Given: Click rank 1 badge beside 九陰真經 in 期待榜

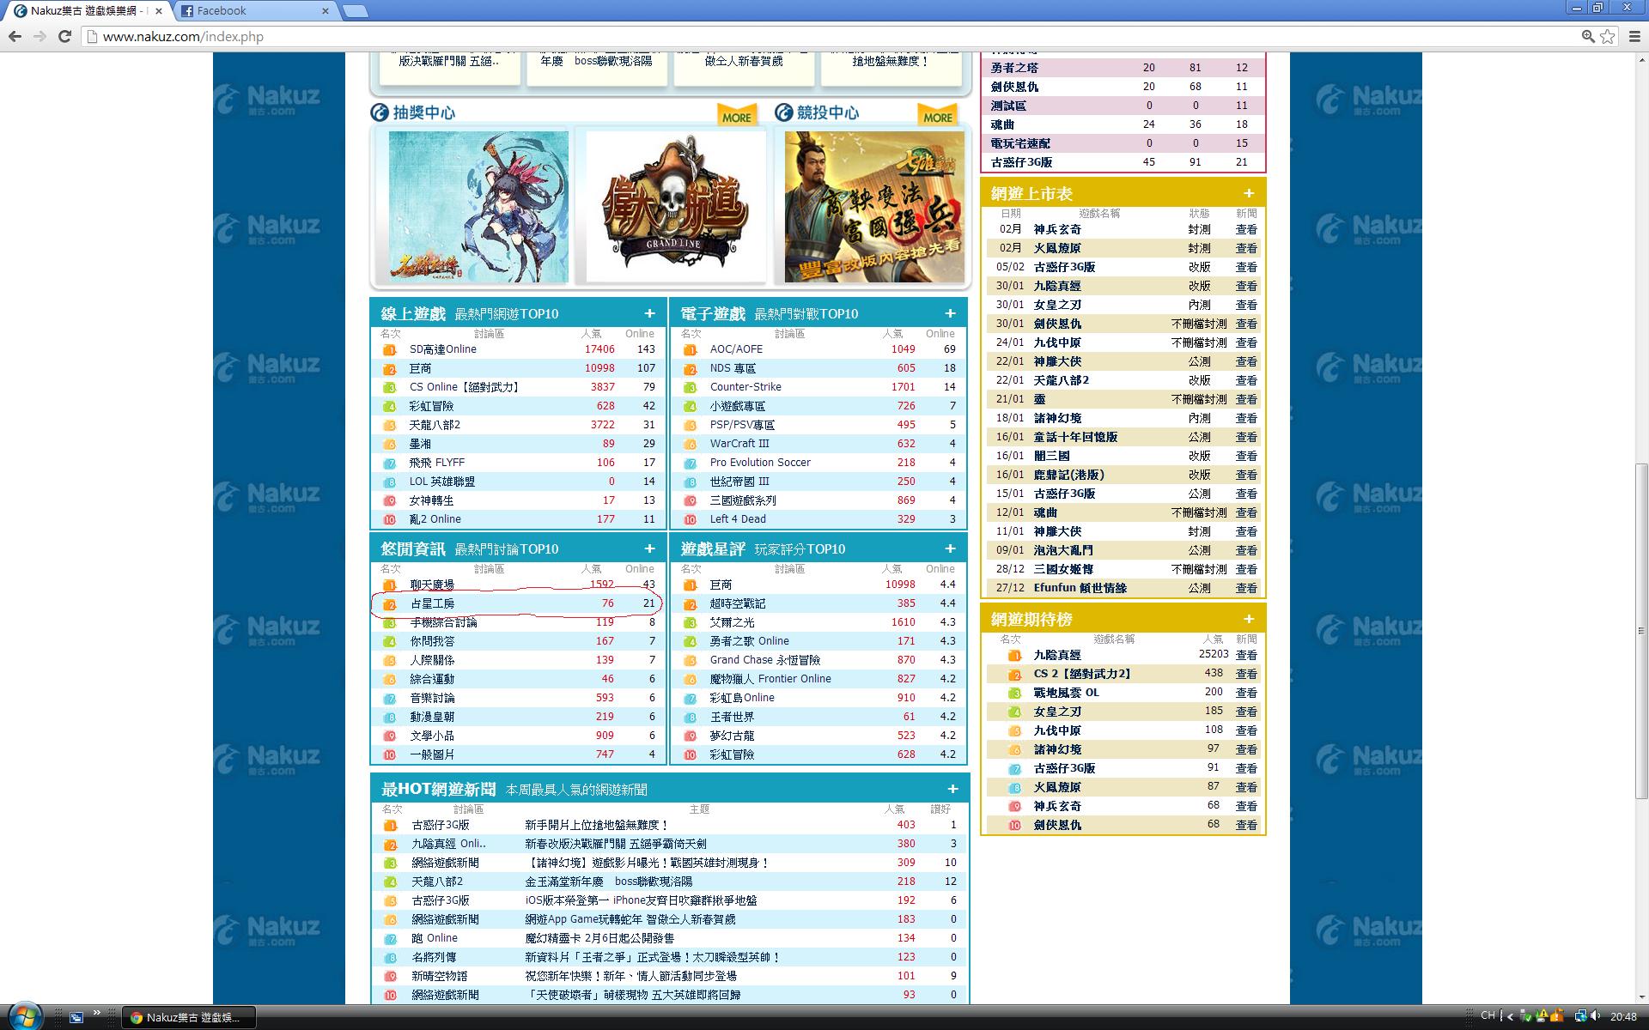Looking at the screenshot, I should (1014, 655).
